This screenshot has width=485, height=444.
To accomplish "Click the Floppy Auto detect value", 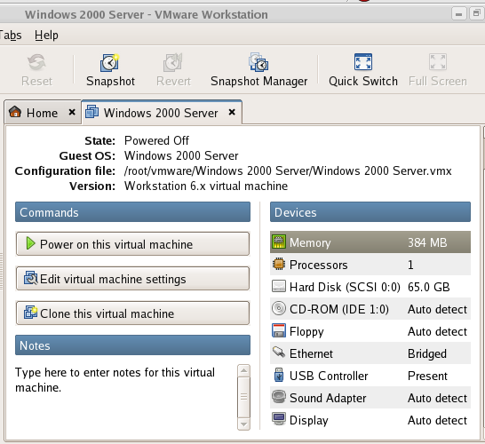I will (x=437, y=331).
